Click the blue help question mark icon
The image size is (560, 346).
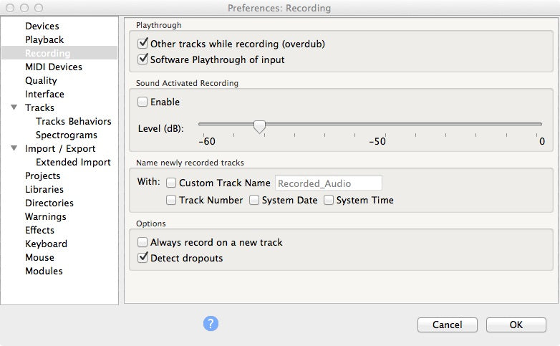point(211,324)
